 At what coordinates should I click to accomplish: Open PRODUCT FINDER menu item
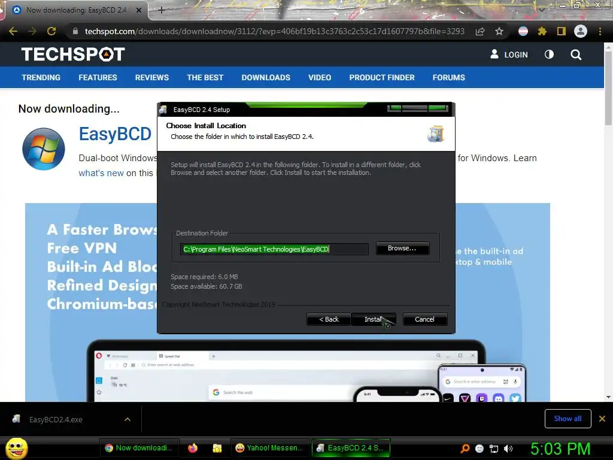click(x=382, y=77)
